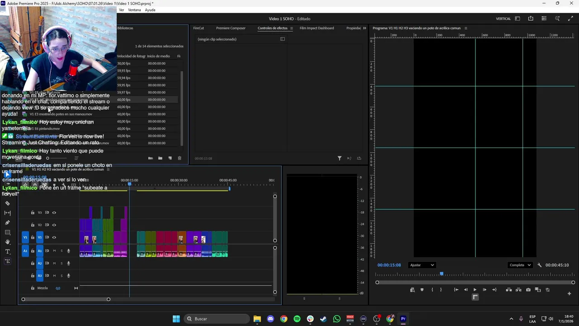Screen dimensions: 579x326
Task: Select the Slip tool
Action: [x=7, y=213]
